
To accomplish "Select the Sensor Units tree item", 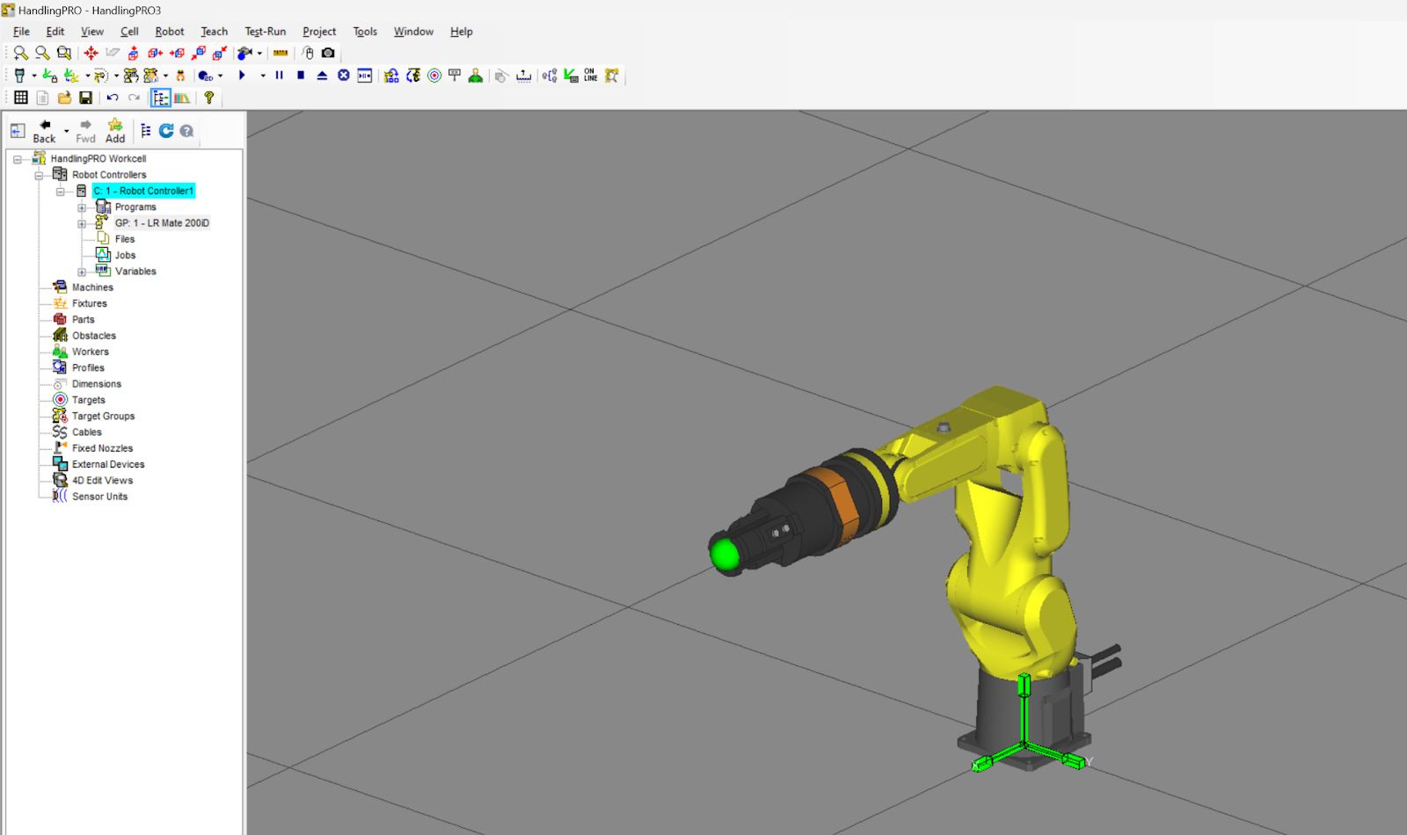I will click(x=99, y=497).
